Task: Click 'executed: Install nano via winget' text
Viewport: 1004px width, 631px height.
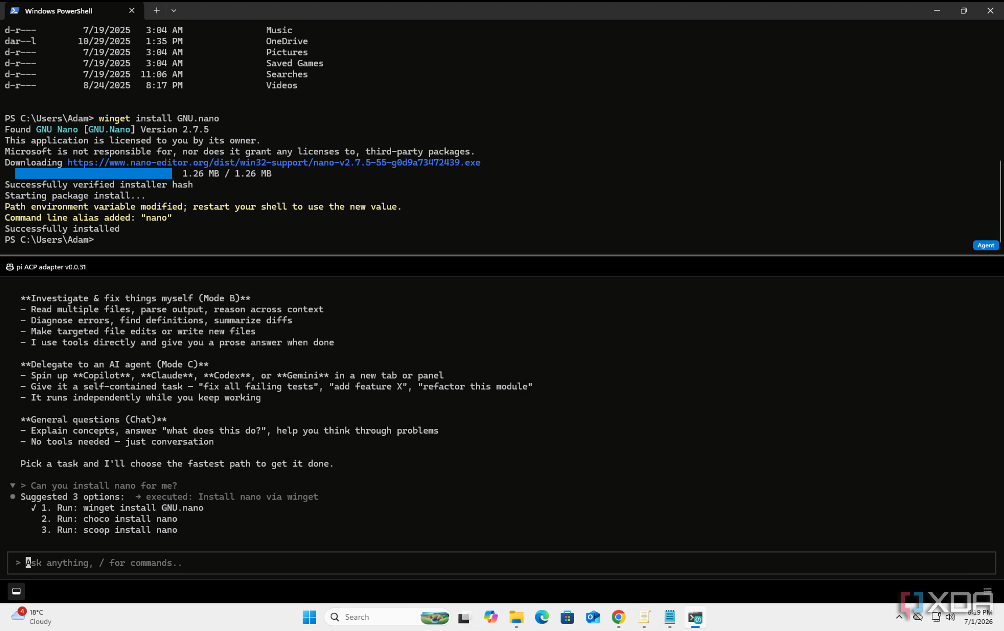Action: (232, 497)
